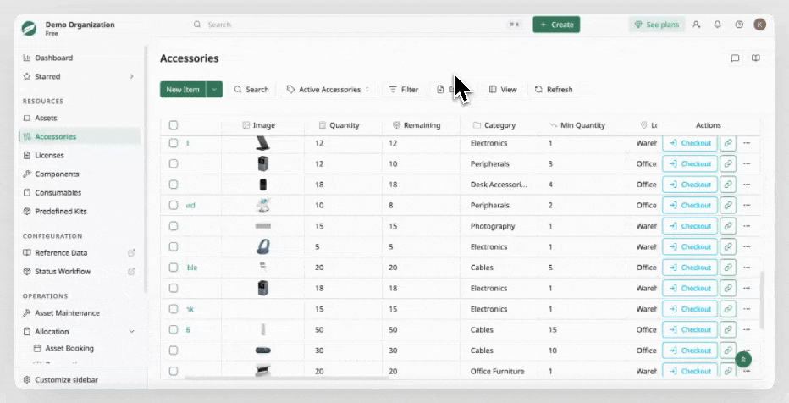Screen dimensions: 789x403
Task: Click the invite user icon in header
Action: [x=697, y=25]
